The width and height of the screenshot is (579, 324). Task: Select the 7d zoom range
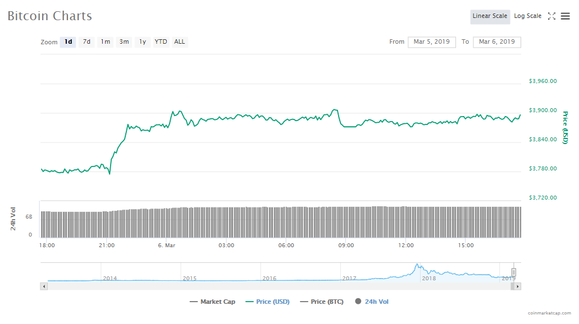click(x=86, y=42)
